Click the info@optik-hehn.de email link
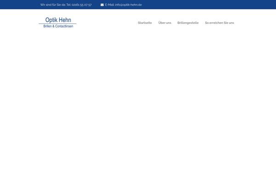The width and height of the screenshot is (276, 184). point(128,5)
